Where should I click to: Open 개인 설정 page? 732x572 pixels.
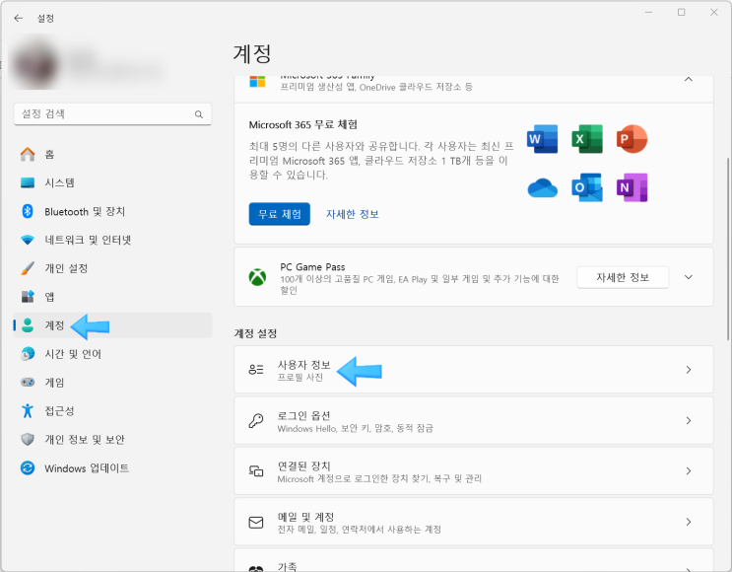coord(112,268)
